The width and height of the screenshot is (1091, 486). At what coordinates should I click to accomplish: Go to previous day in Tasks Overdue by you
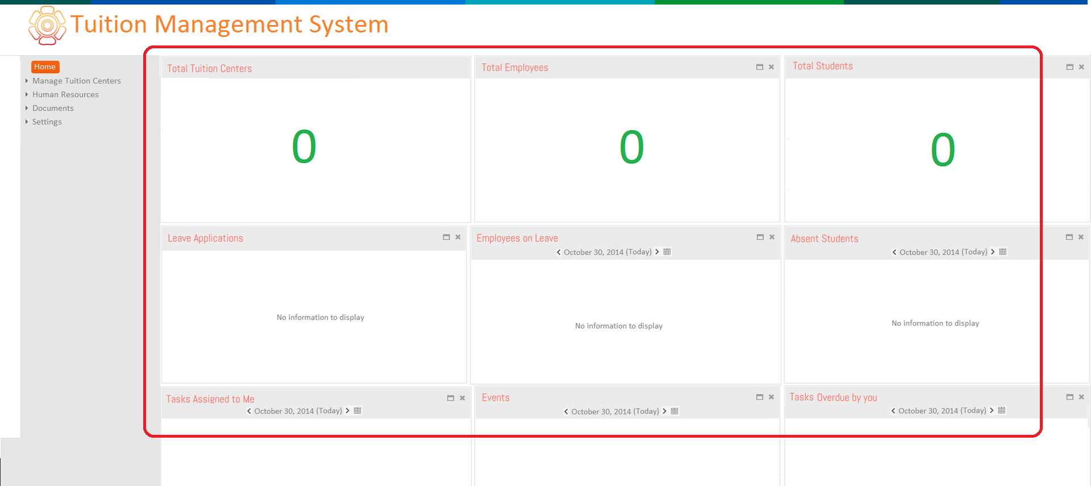tap(893, 411)
